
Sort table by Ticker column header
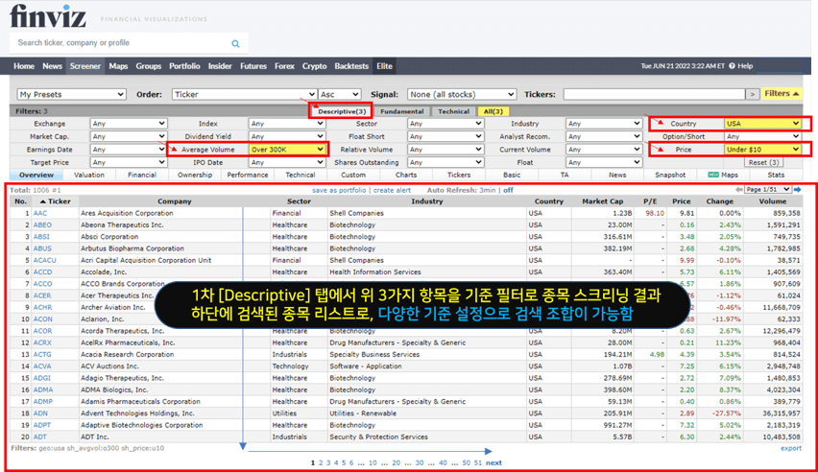pos(56,201)
